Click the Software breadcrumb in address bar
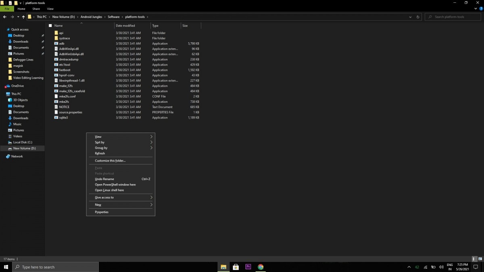Viewport: 484px width, 272px height. pos(113,17)
